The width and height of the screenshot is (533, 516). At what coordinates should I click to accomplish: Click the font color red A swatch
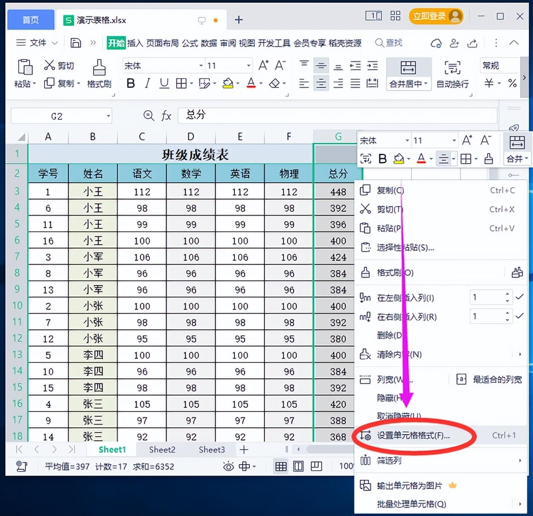[251, 84]
